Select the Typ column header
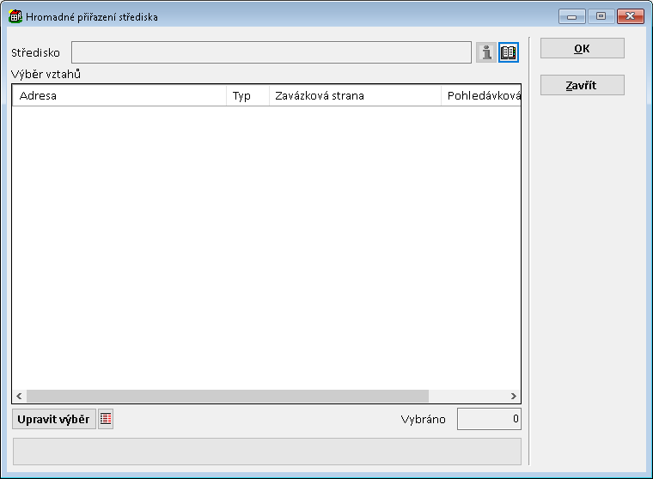This screenshot has height=479, width=653. [247, 95]
